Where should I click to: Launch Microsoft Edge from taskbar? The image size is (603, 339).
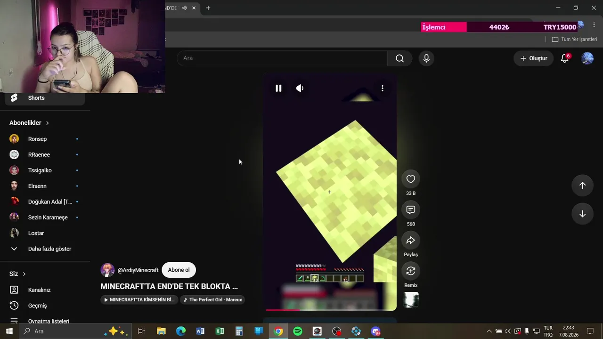tap(181, 331)
